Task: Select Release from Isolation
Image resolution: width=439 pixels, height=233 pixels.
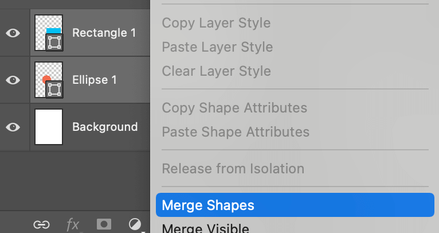Action: pos(233,169)
